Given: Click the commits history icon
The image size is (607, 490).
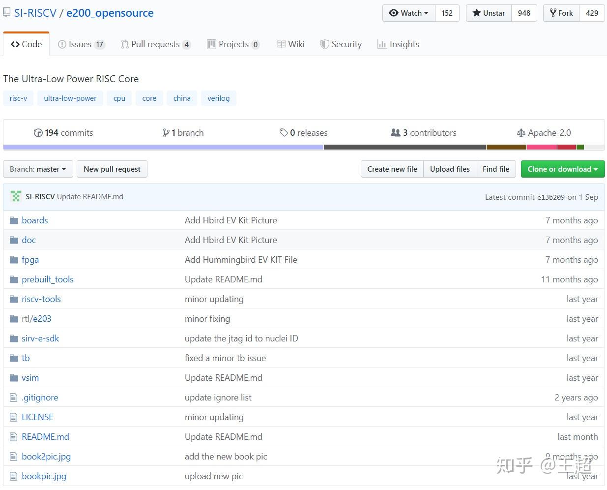Looking at the screenshot, I should pos(38,132).
